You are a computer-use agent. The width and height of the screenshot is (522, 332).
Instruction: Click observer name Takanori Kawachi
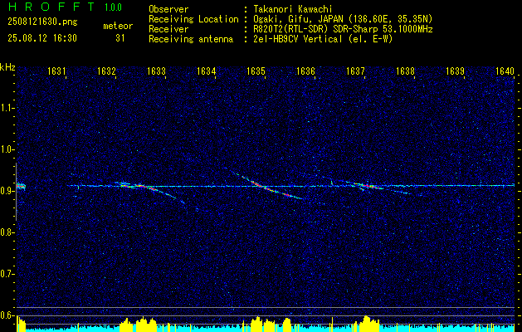[293, 9]
